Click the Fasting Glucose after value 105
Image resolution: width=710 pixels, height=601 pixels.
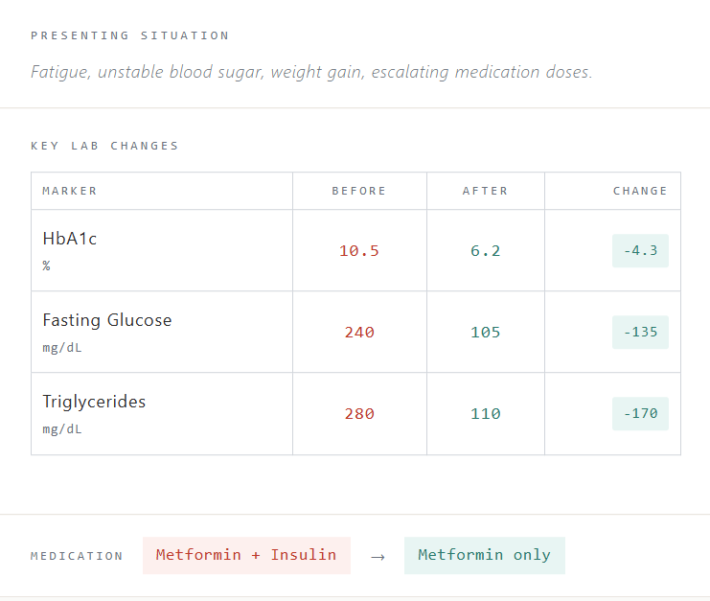tap(486, 333)
